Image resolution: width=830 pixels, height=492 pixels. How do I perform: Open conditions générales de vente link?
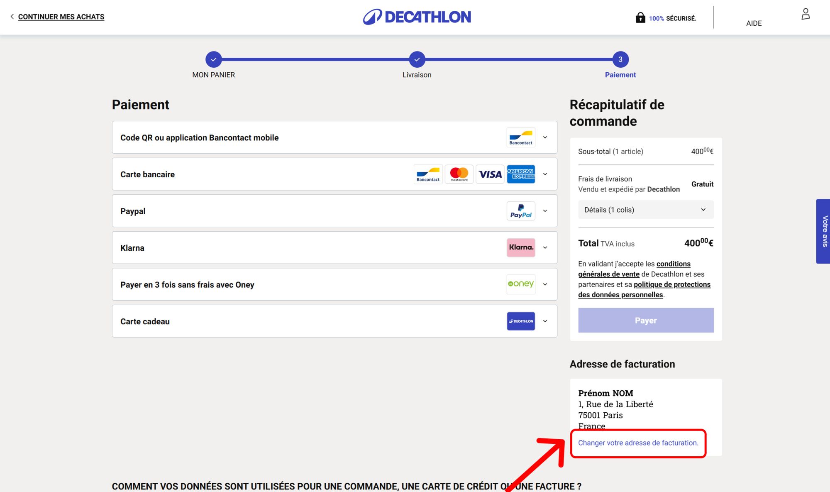[634, 269]
